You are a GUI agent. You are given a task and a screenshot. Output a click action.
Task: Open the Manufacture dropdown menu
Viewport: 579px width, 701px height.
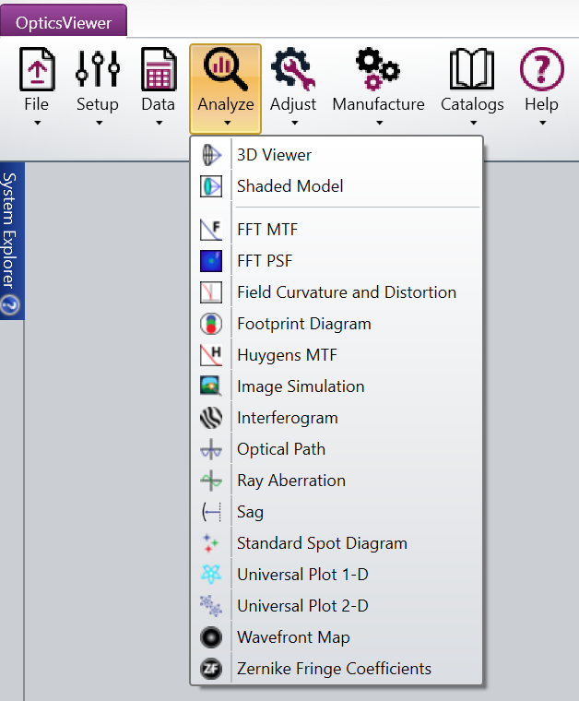pyautogui.click(x=378, y=89)
